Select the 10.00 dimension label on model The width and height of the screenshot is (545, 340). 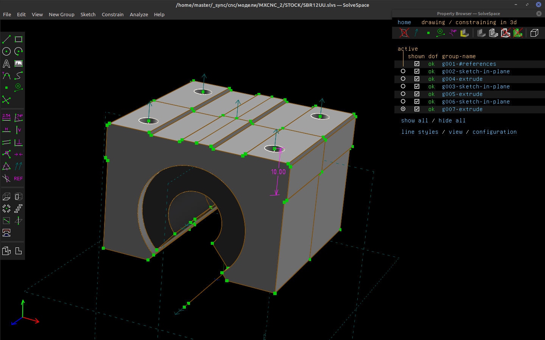[x=278, y=172]
